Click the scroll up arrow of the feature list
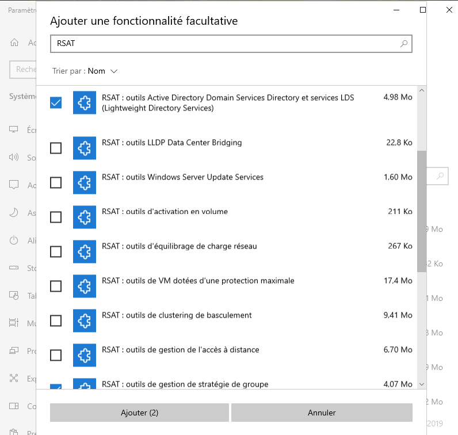 [422, 91]
